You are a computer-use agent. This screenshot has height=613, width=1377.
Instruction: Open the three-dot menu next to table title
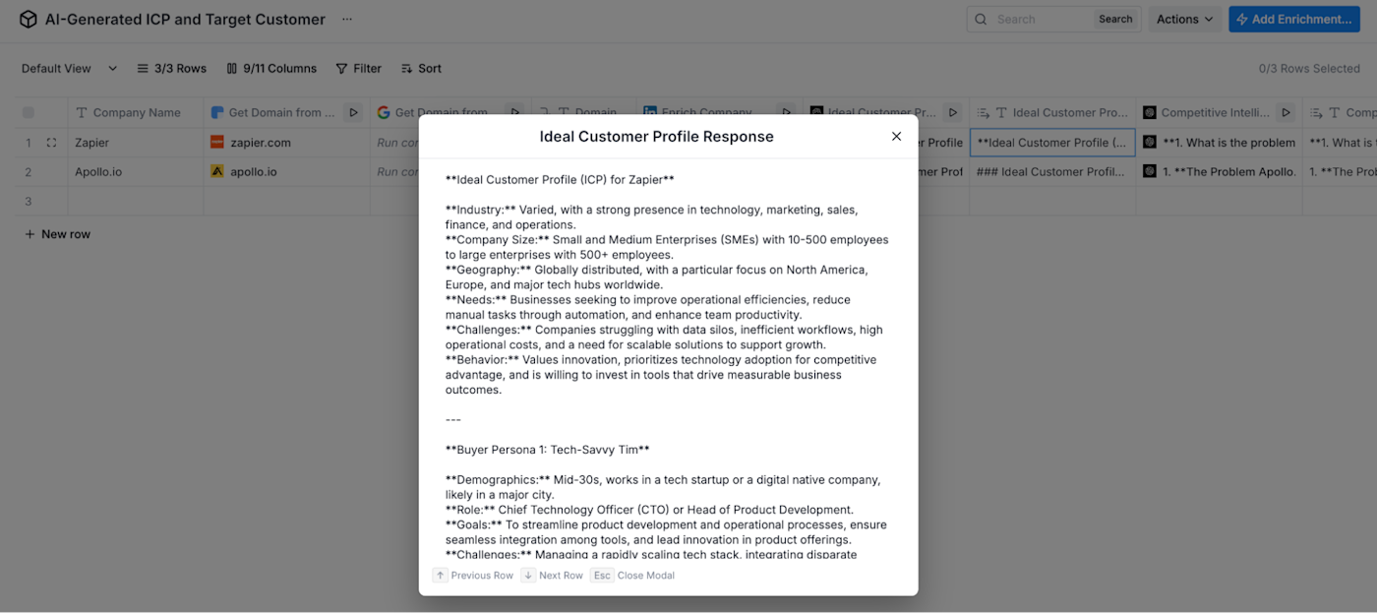[347, 20]
